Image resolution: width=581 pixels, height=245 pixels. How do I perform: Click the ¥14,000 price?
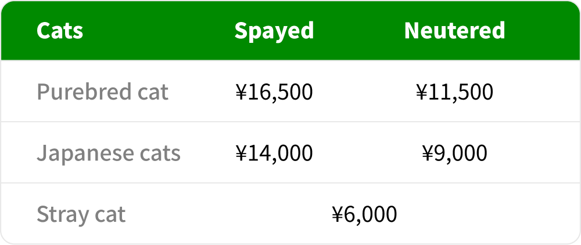coord(274,153)
